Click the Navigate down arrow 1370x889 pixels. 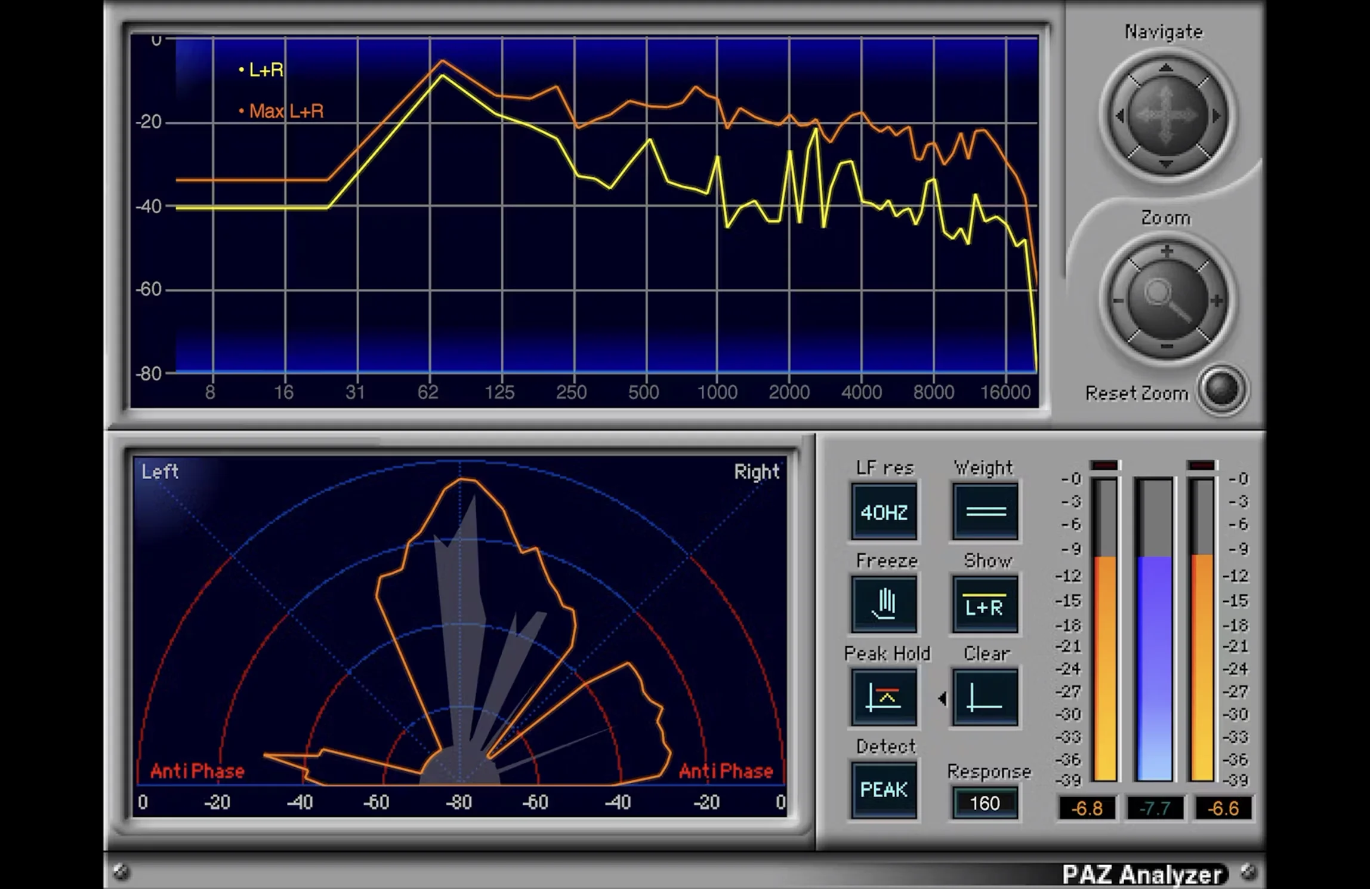1166,163
